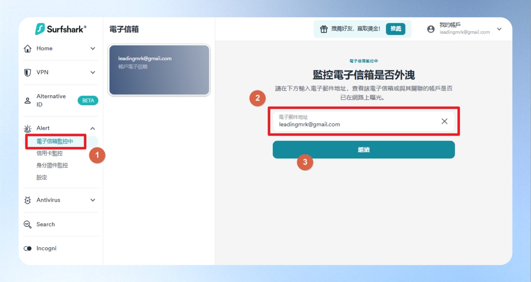Click the 推薦 referral button
Screen dimensions: 531x282
pos(396,29)
